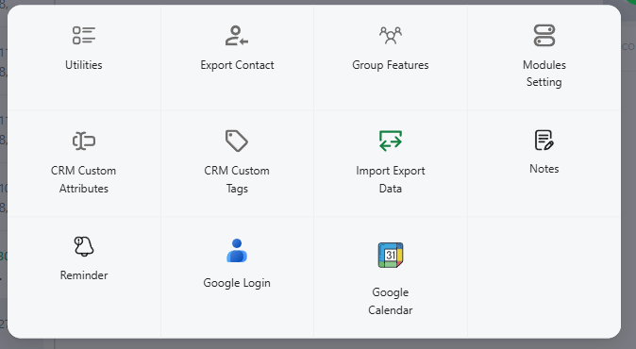Select the CRM Custom Tags tag icon
The image size is (636, 349).
click(x=237, y=141)
